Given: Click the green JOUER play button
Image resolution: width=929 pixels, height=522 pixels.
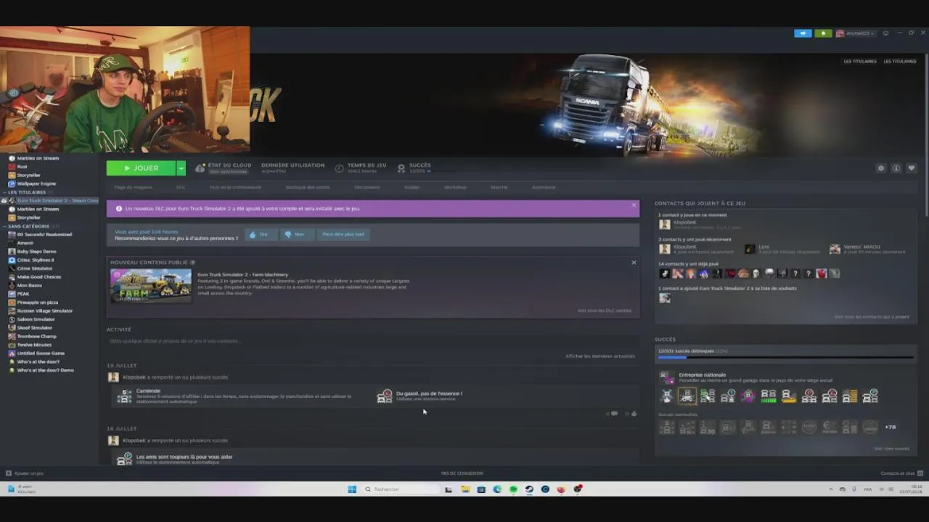Looking at the screenshot, I should (141, 168).
